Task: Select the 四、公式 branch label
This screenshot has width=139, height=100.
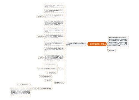Action: [x=34, y=88]
